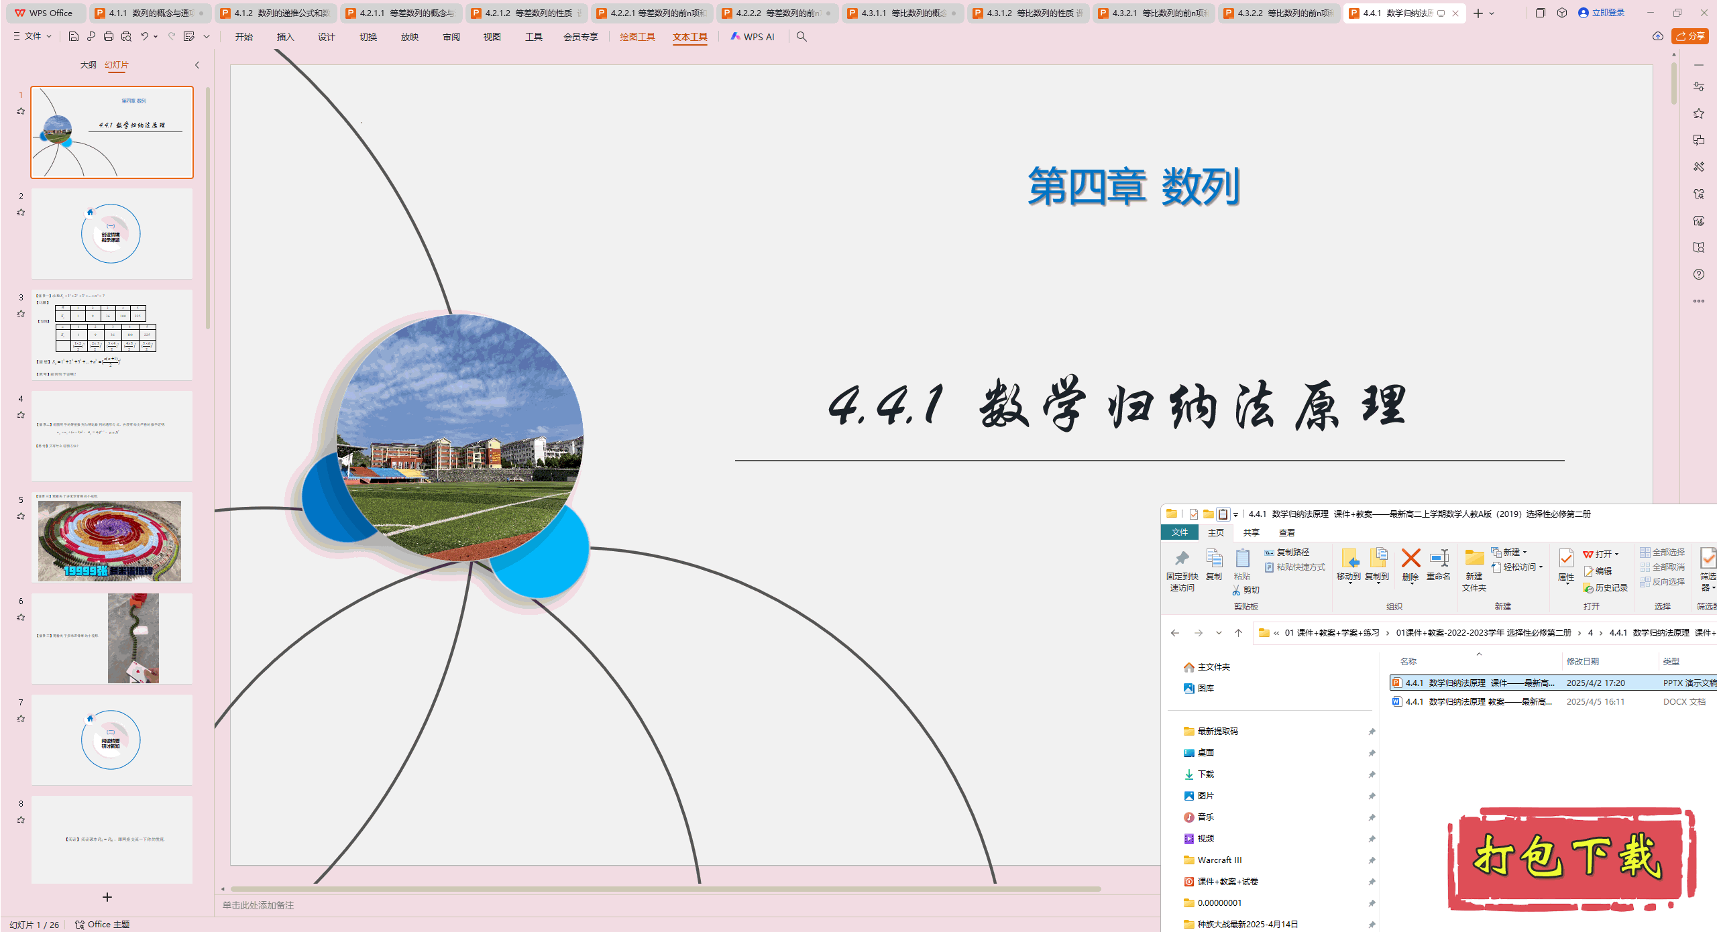Open the new-tab dropdown arrow beside plus
Image resolution: width=1717 pixels, height=932 pixels.
pyautogui.click(x=1492, y=13)
